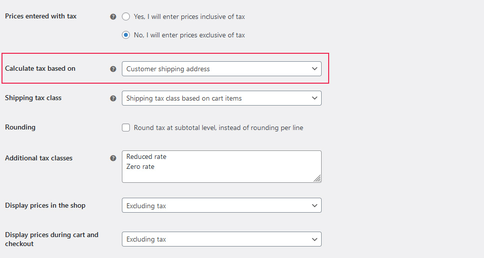Click the 'Calculate tax based on' label
Image resolution: width=484 pixels, height=258 pixels.
click(x=40, y=68)
